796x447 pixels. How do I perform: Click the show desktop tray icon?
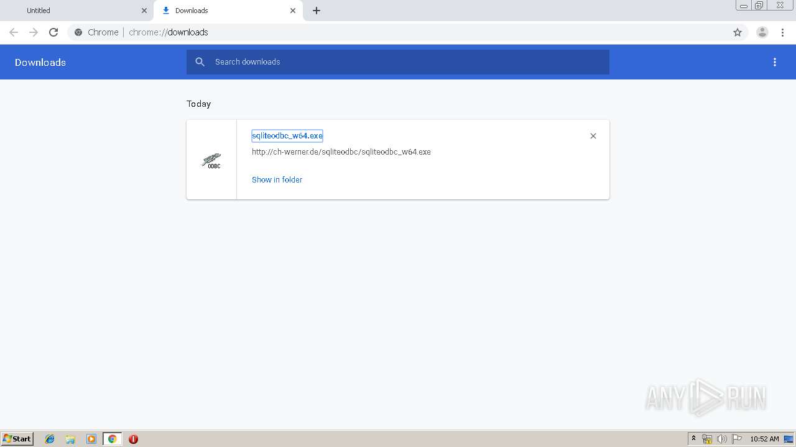point(789,439)
